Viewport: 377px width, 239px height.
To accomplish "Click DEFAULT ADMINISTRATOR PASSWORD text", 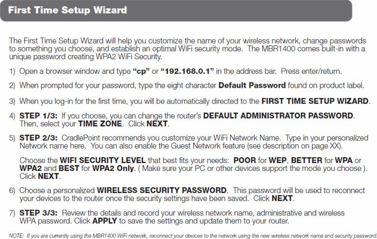I will pyautogui.click(x=278, y=116).
